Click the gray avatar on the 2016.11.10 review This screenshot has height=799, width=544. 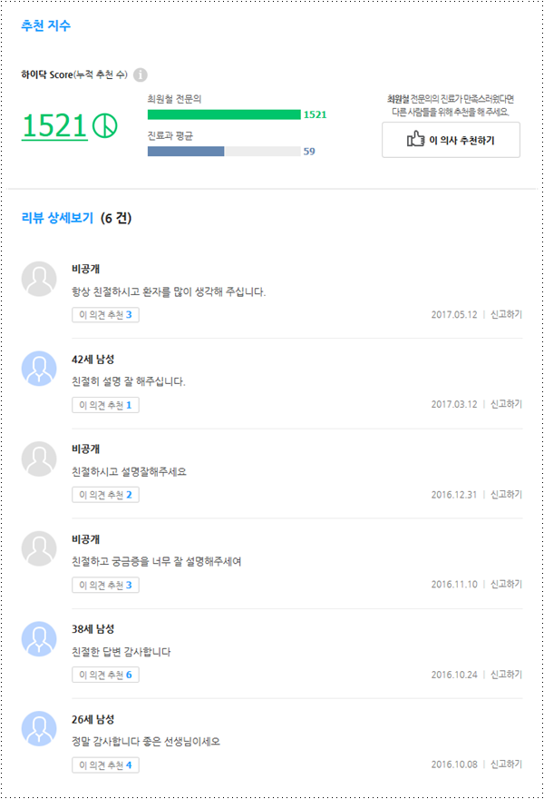(39, 548)
